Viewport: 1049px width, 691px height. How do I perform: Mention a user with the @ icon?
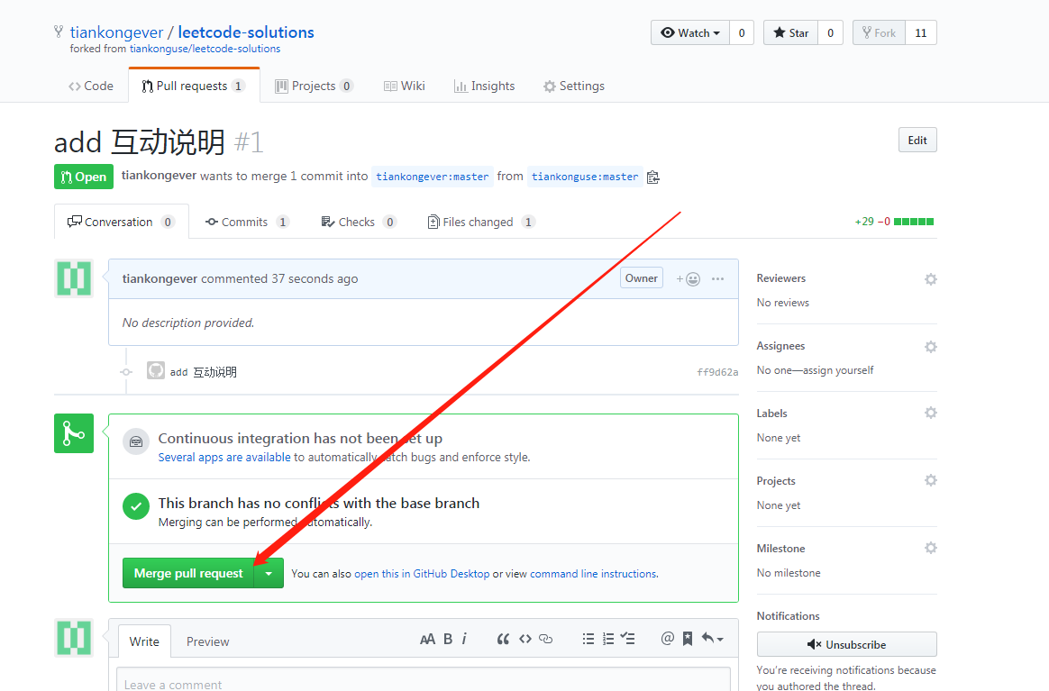pos(667,639)
